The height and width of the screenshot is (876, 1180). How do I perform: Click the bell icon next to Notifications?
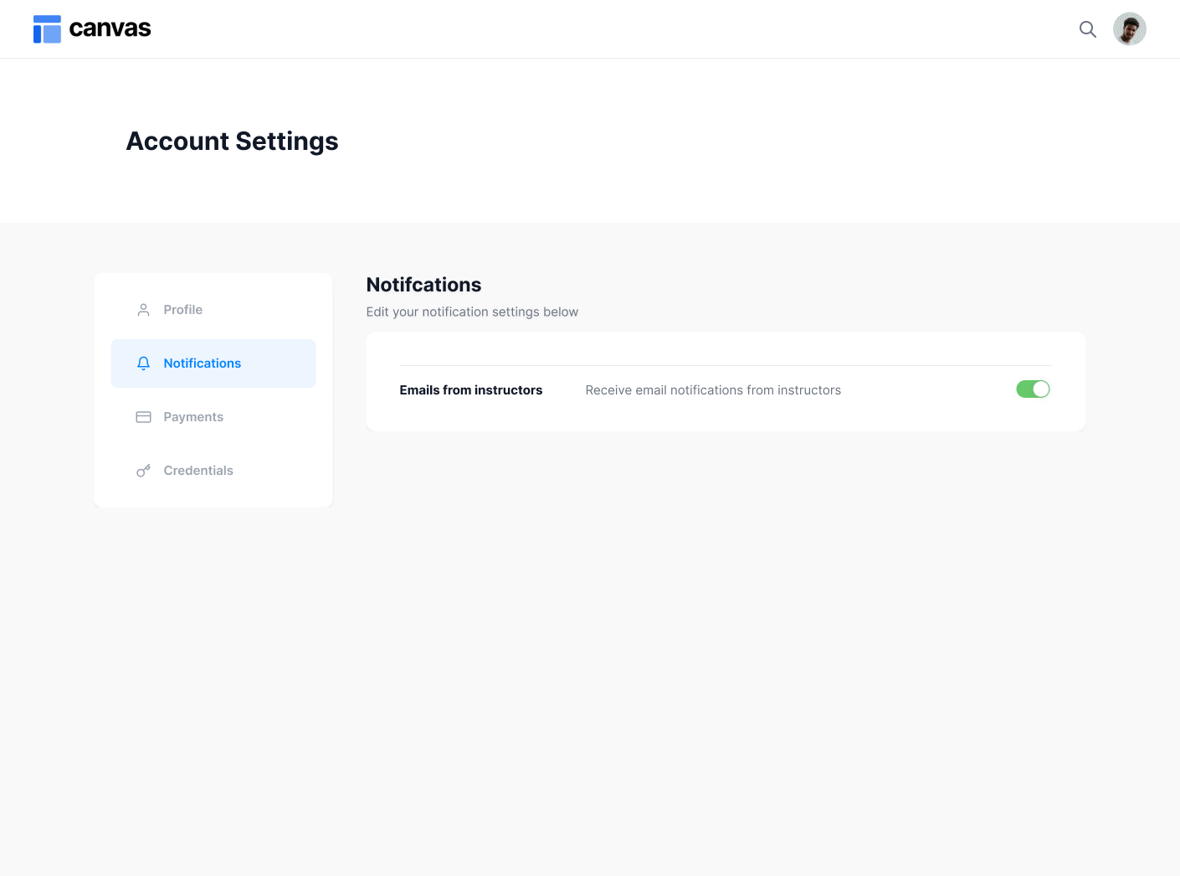click(x=143, y=363)
